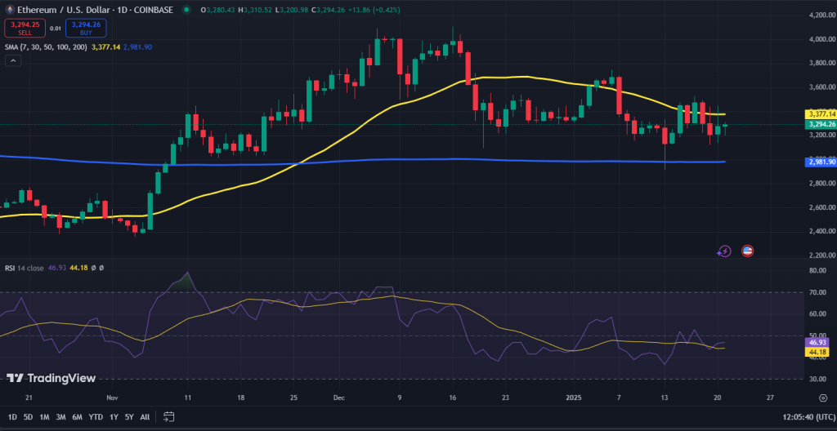Select the 5Y time range
The width and height of the screenshot is (837, 431).
tap(129, 417)
